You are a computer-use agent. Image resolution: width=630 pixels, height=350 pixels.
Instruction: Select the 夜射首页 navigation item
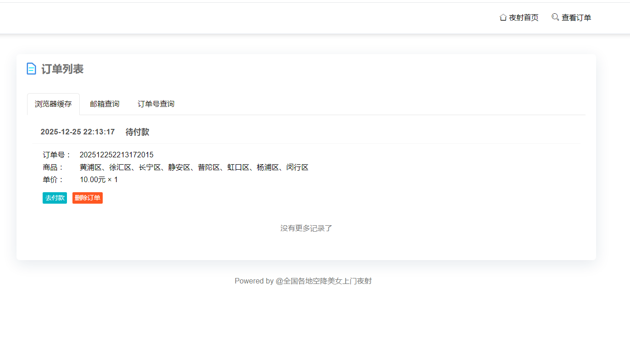pos(523,17)
